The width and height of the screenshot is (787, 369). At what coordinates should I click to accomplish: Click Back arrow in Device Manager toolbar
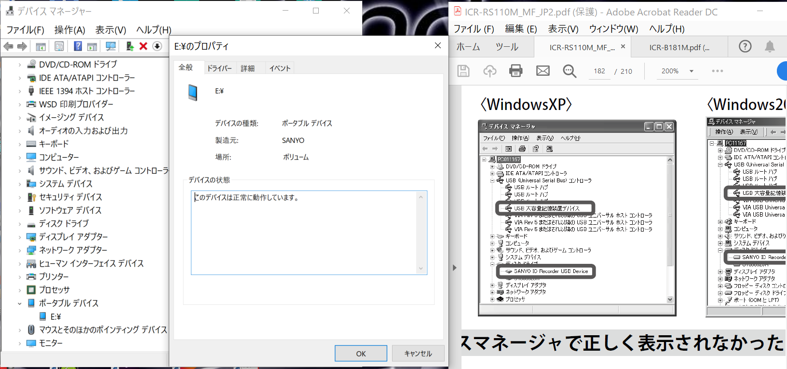pos(8,46)
